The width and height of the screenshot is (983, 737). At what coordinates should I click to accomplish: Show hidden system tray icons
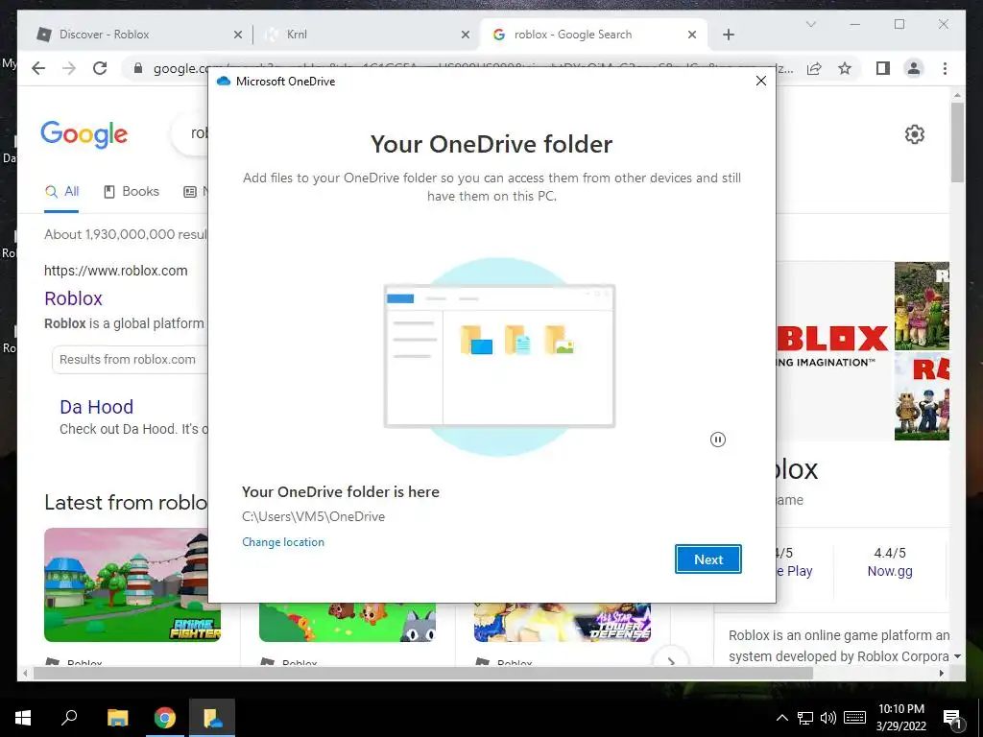pos(781,718)
